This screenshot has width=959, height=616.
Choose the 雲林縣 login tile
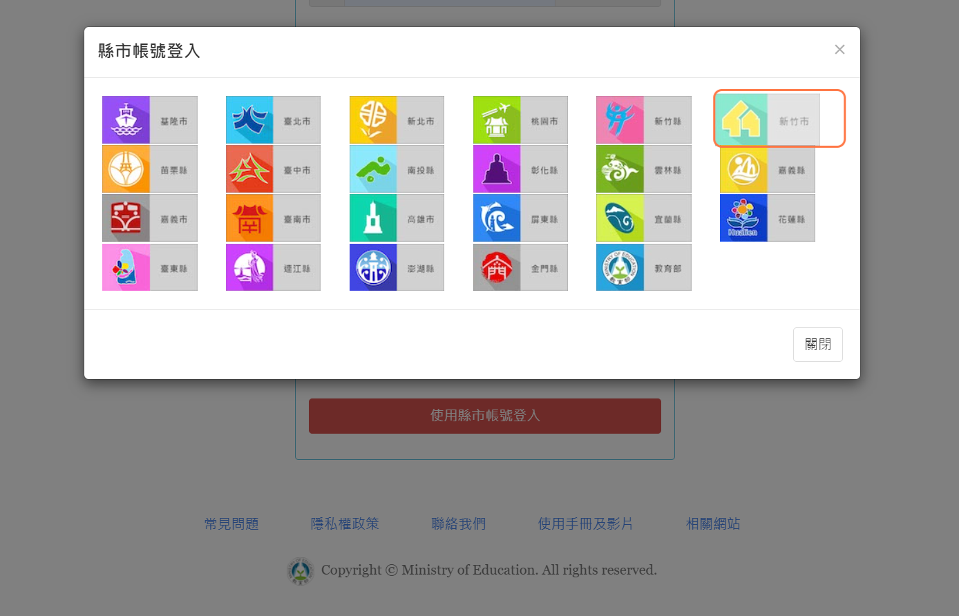(x=644, y=169)
